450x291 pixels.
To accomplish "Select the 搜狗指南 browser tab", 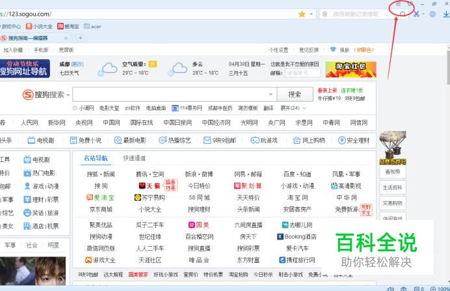I will 28,38.
